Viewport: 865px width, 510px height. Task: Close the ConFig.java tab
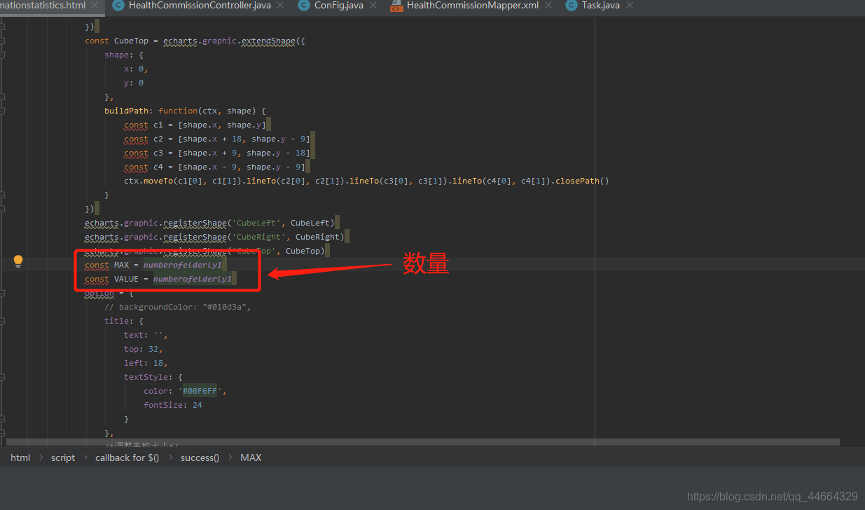pyautogui.click(x=373, y=6)
